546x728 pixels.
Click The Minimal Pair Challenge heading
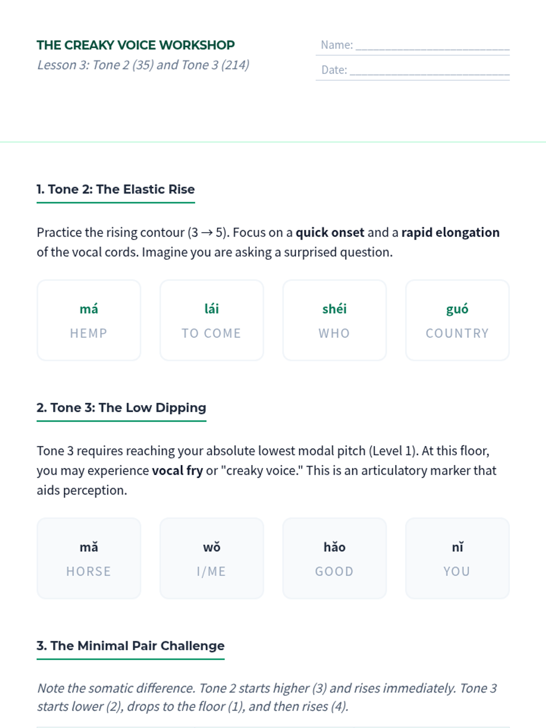[130, 646]
